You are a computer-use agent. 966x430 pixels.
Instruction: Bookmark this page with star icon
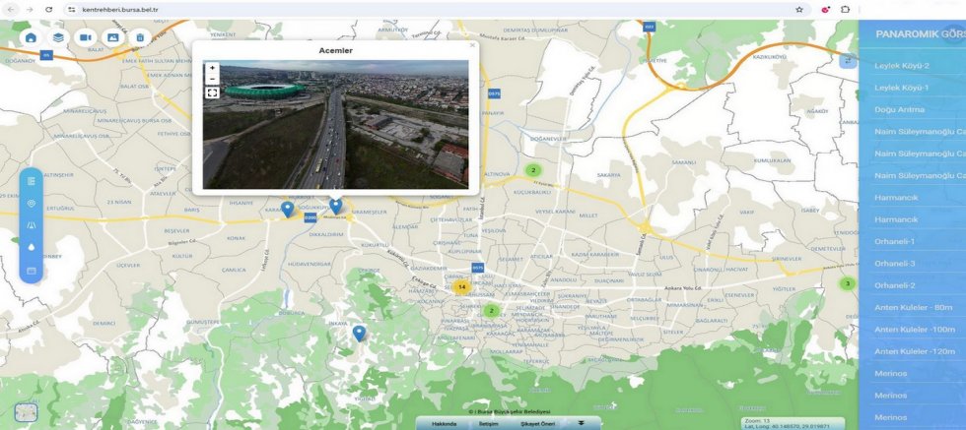799,9
